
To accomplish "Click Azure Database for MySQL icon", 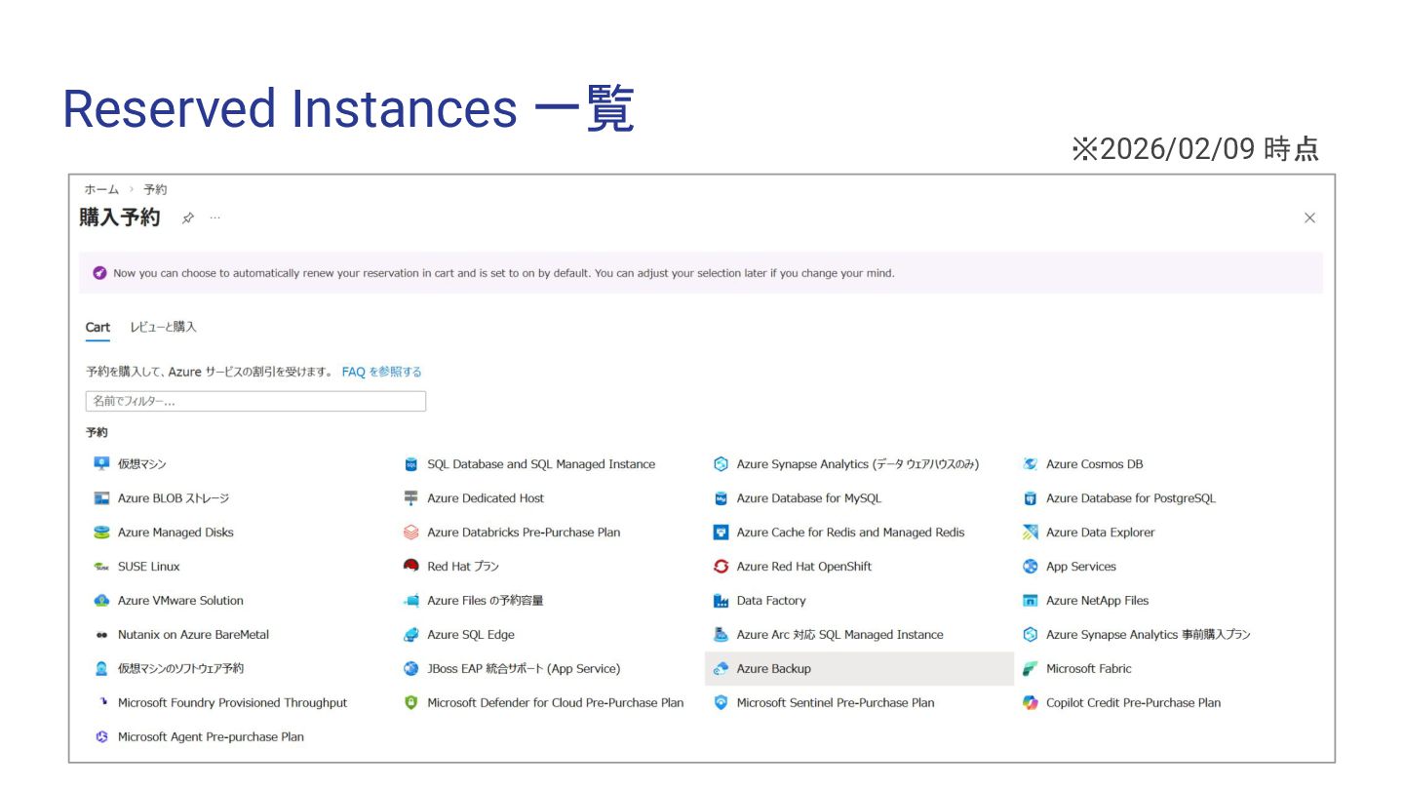I will pos(721,498).
